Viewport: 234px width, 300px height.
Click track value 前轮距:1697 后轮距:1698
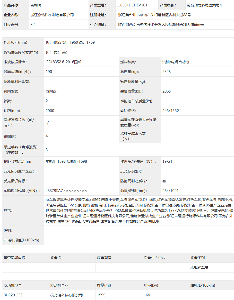[66, 161]
